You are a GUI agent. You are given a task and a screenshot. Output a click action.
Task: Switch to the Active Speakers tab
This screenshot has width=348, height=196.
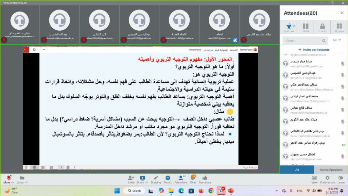point(331,169)
